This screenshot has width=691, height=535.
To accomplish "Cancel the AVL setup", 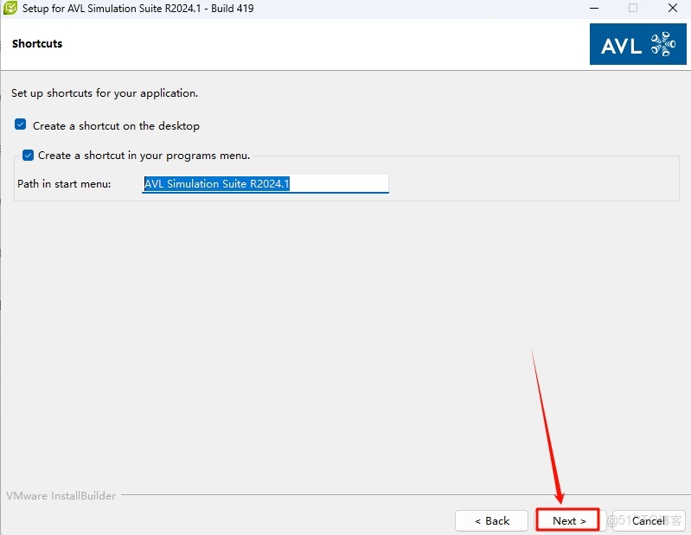I will (x=649, y=520).
